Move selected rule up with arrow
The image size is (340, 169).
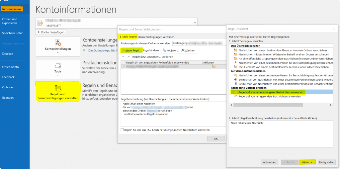pyautogui.click(x=123, y=57)
